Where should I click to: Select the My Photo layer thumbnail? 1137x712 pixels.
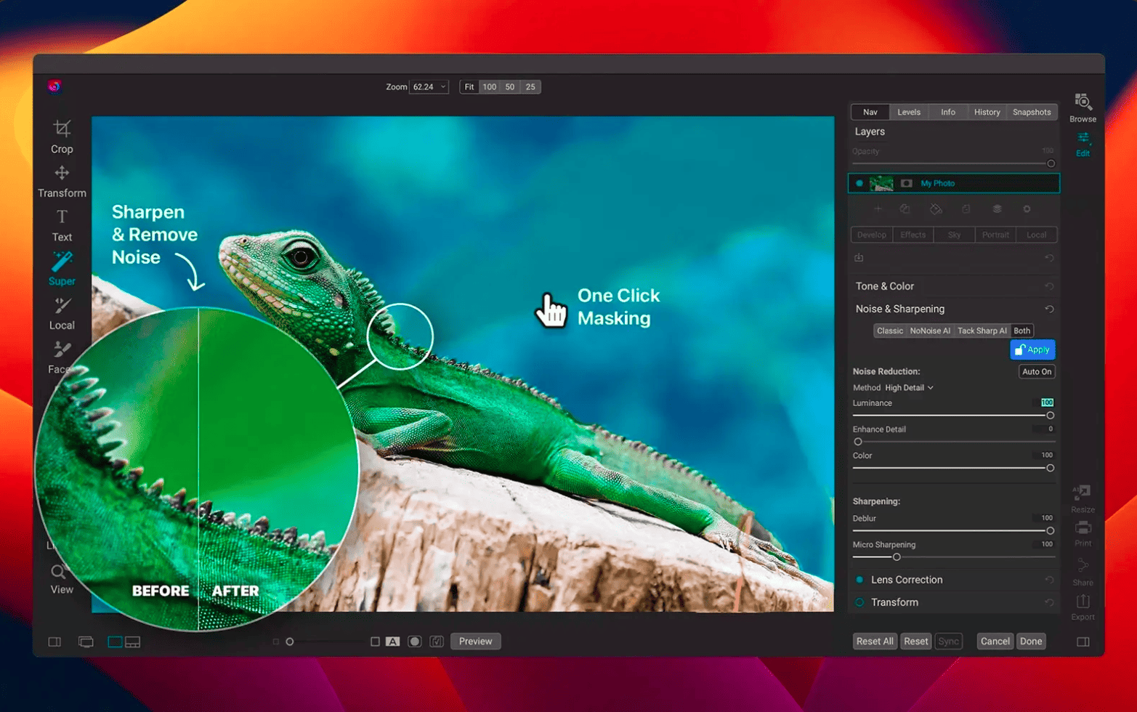pyautogui.click(x=881, y=183)
